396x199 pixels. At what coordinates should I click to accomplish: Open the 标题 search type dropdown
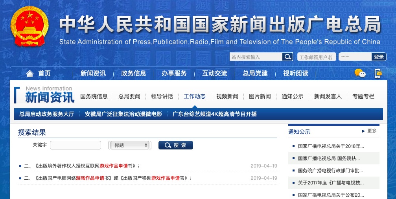tap(130, 145)
